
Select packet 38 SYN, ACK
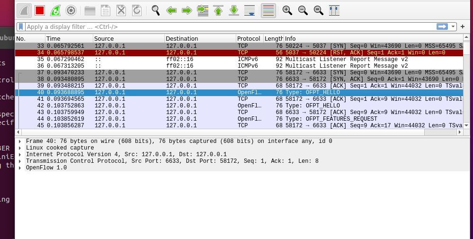[x=239, y=79]
